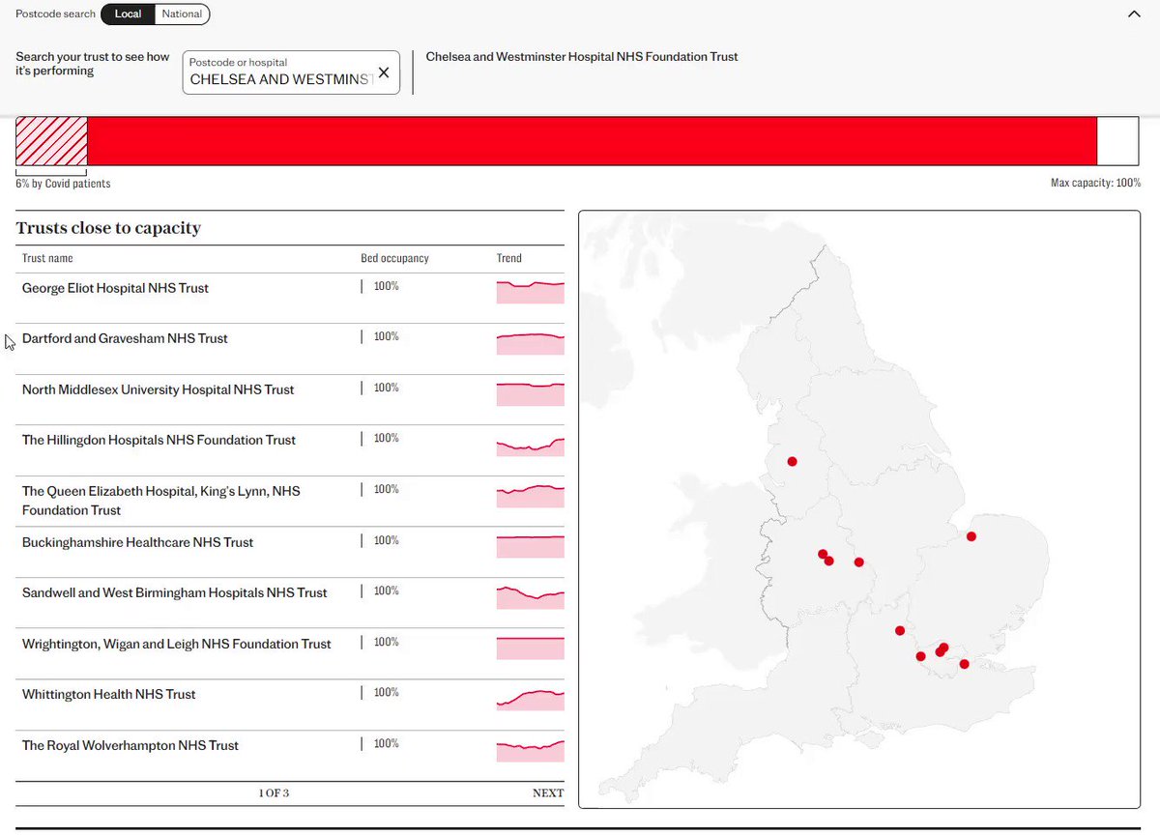Click the 'Max capacity: 100%' label
This screenshot has width=1160, height=835.
point(1096,183)
